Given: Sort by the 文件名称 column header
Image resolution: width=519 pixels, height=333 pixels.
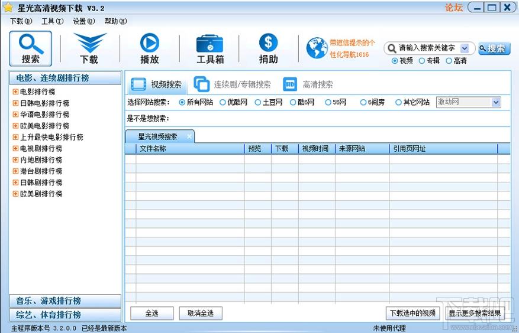Looking at the screenshot, I should pyautogui.click(x=190, y=149).
